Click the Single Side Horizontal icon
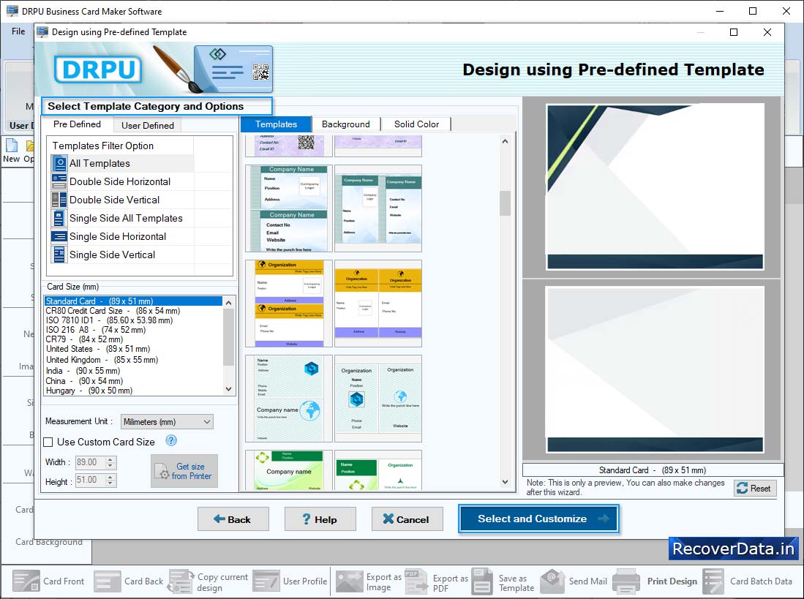804x599 pixels. pos(59,236)
